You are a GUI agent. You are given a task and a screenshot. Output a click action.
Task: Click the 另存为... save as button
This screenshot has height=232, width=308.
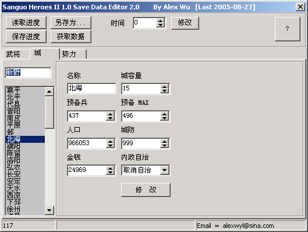point(70,23)
